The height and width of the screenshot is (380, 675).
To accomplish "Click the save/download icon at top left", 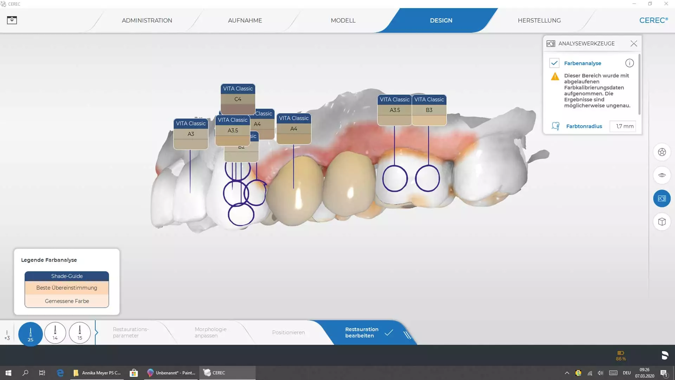I will click(x=12, y=20).
